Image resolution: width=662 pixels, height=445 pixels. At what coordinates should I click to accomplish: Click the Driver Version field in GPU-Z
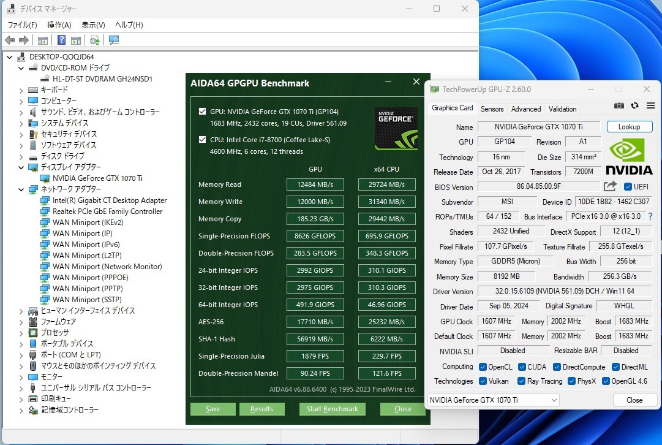[565, 291]
